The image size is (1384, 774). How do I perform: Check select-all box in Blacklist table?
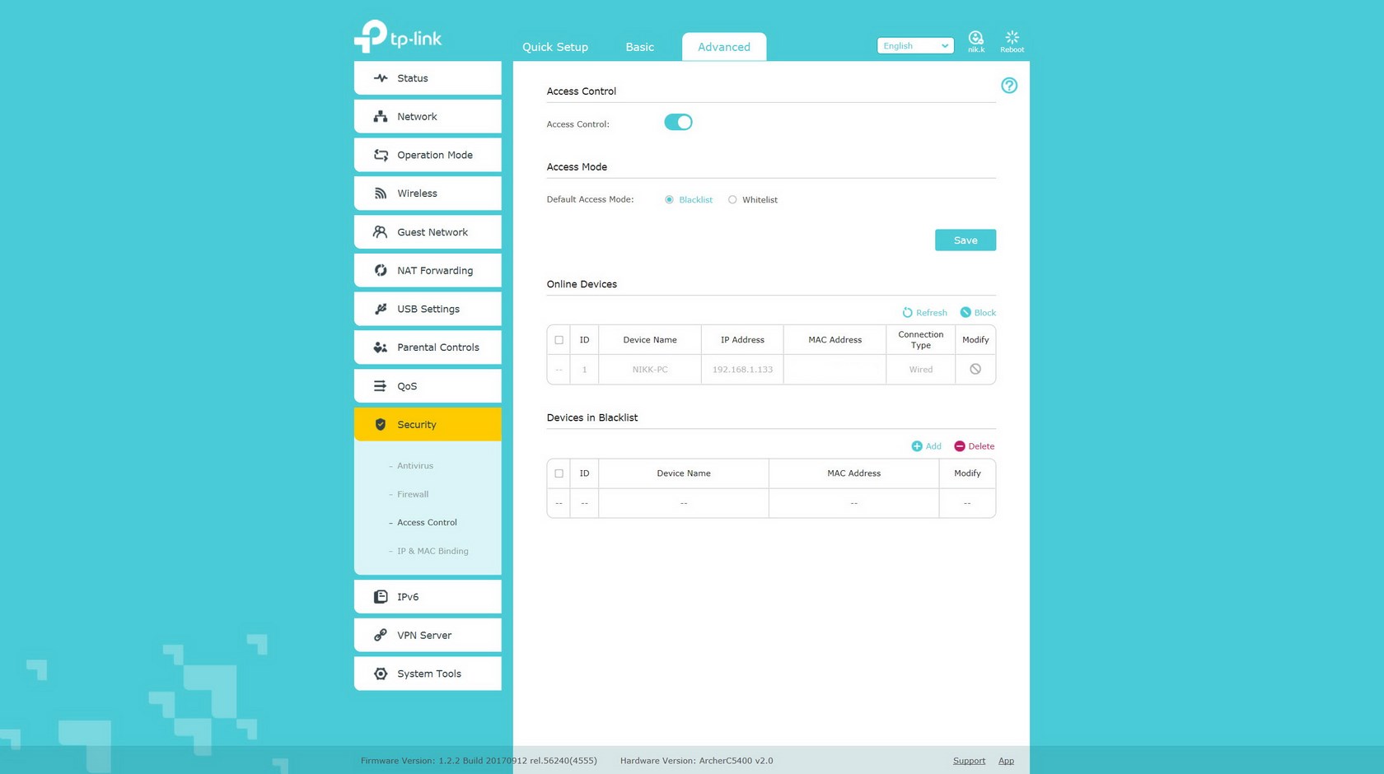click(559, 473)
